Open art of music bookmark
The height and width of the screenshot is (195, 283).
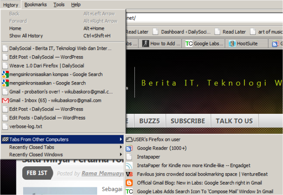pyautogui.click(x=266, y=32)
